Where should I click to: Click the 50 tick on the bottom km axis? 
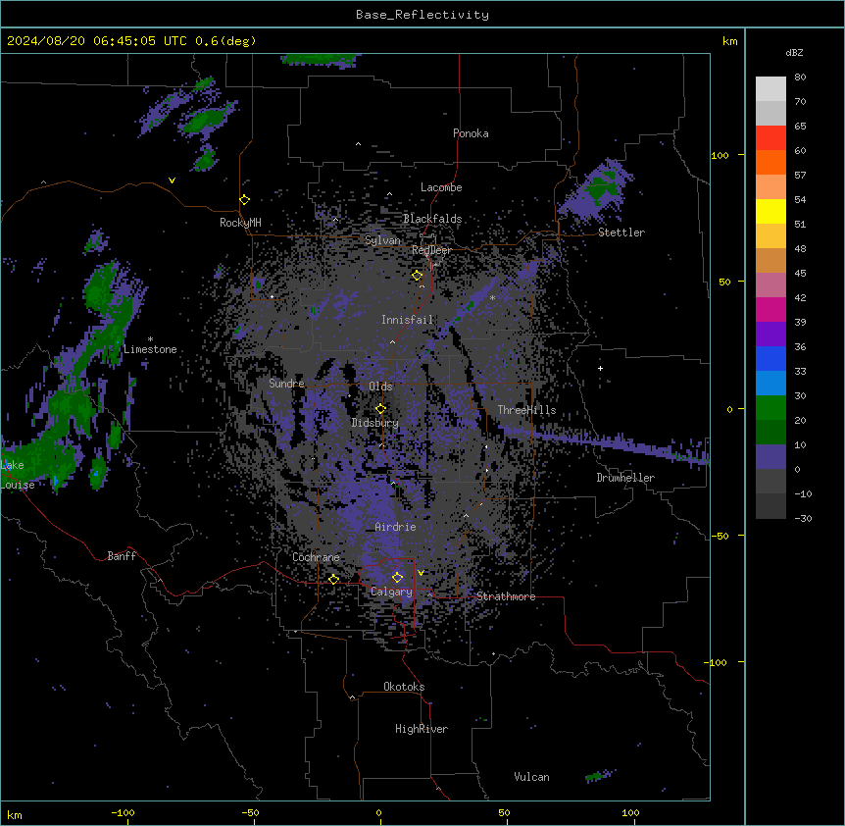click(505, 813)
